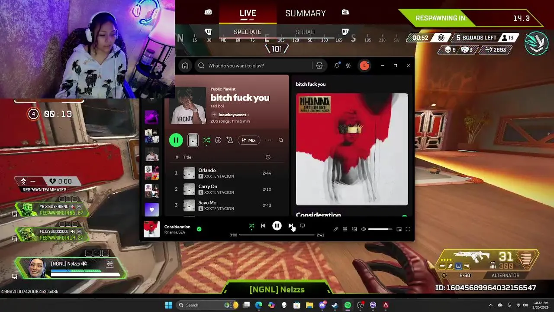The height and width of the screenshot is (312, 554).
Task: Pause playback in the player bar
Action: 277,226
